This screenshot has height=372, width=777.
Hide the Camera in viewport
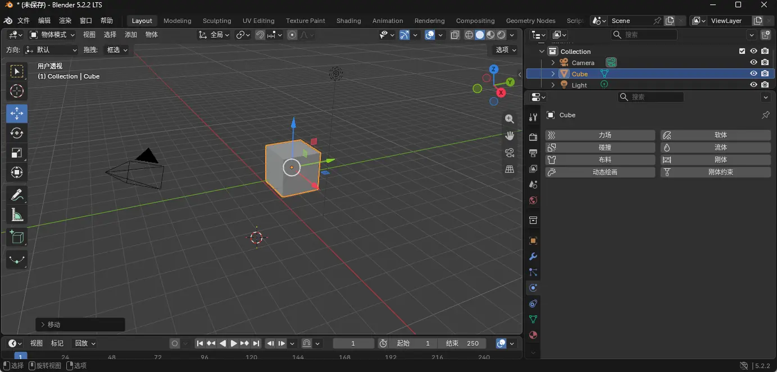[x=754, y=62]
